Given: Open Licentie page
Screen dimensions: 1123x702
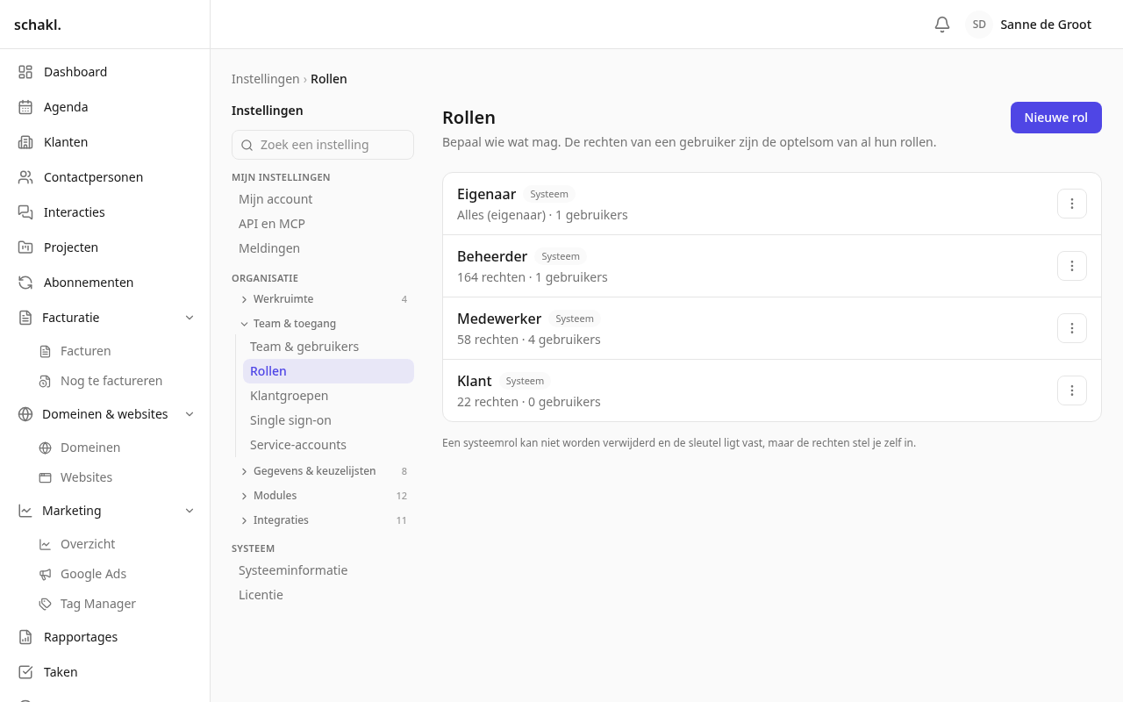Looking at the screenshot, I should point(323,595).
